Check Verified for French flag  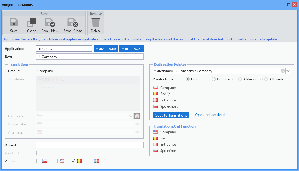(90, 161)
